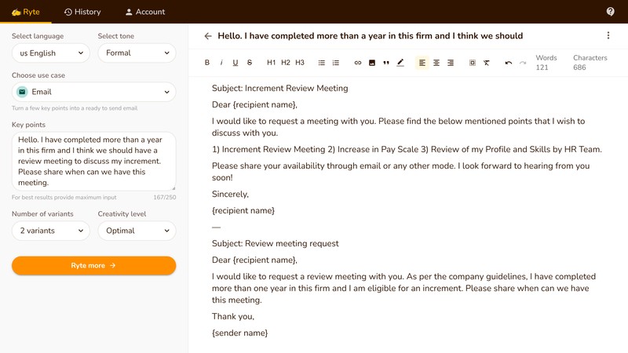Image resolution: width=628 pixels, height=353 pixels.
Task: Clear formatting with the toolbar icon
Action: point(487,63)
